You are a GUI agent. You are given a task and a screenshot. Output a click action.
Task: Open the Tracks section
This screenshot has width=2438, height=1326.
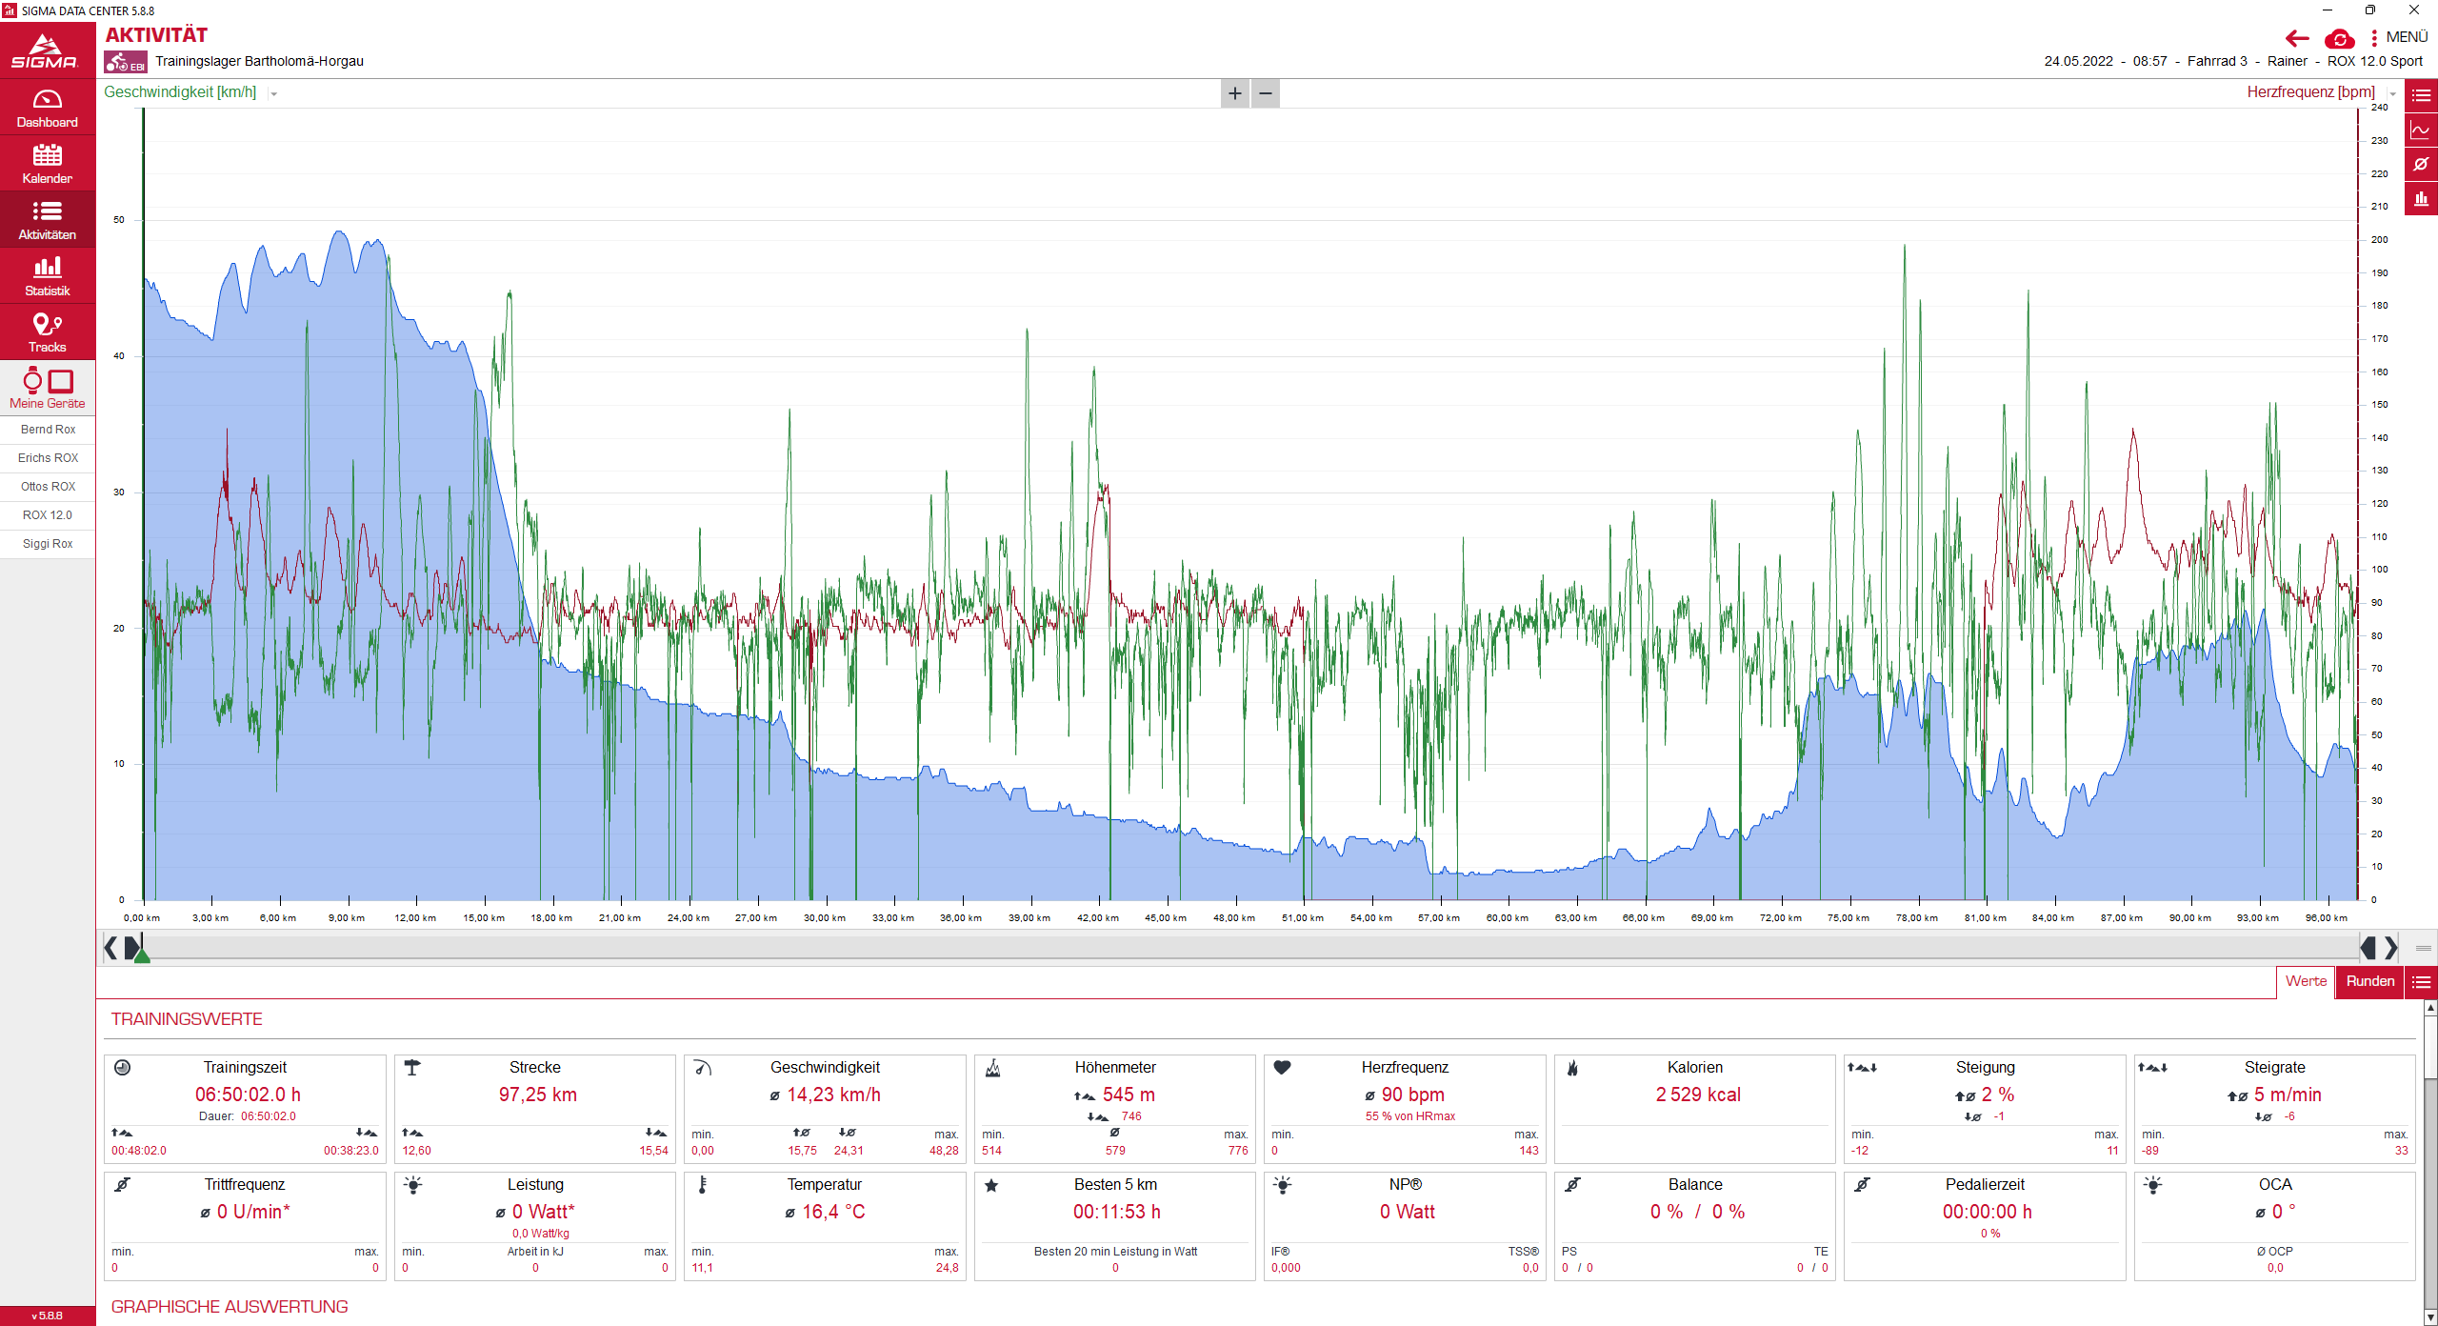(47, 332)
